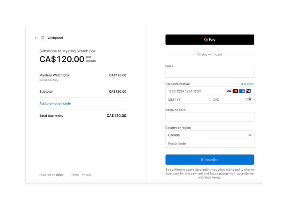
Task: Click the Visa card icon
Action: (x=229, y=91)
